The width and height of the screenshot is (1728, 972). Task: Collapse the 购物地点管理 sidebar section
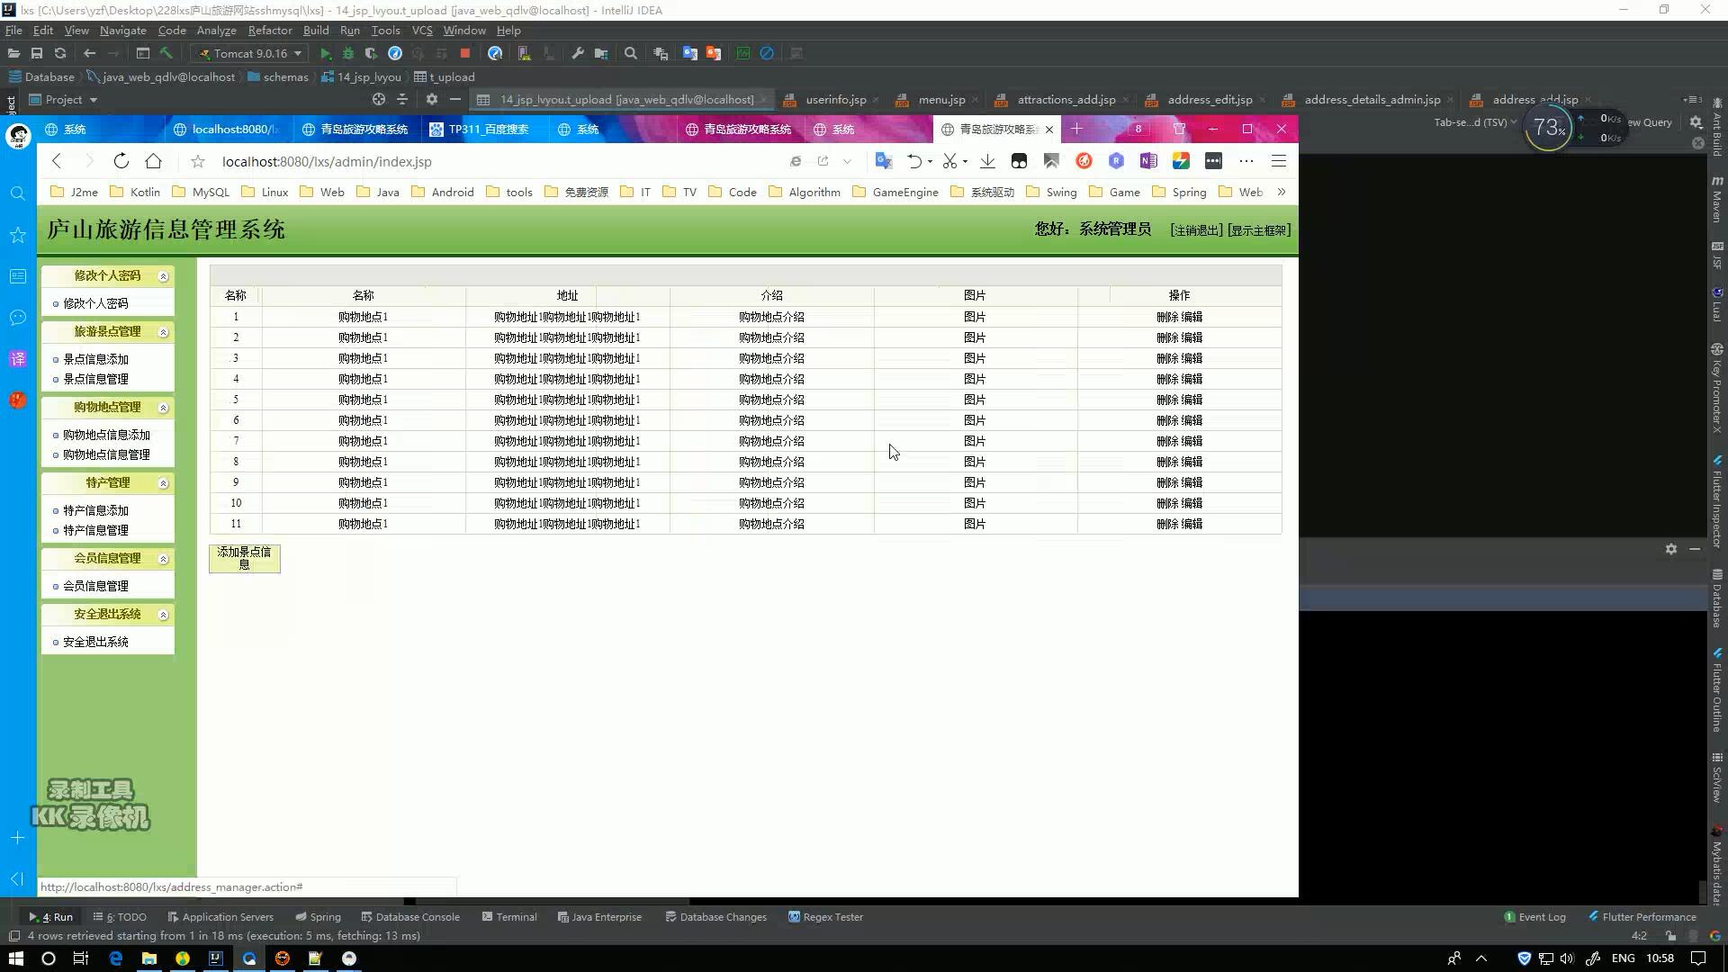pos(163,408)
